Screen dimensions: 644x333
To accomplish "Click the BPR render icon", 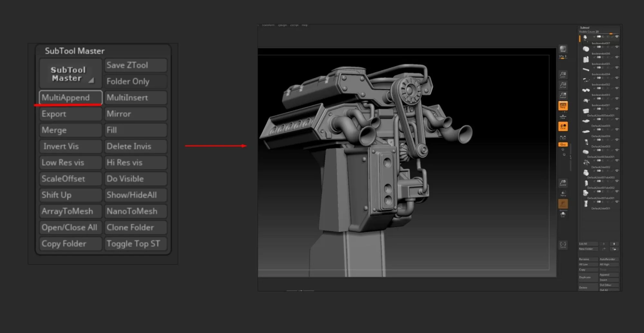I will pos(563,49).
